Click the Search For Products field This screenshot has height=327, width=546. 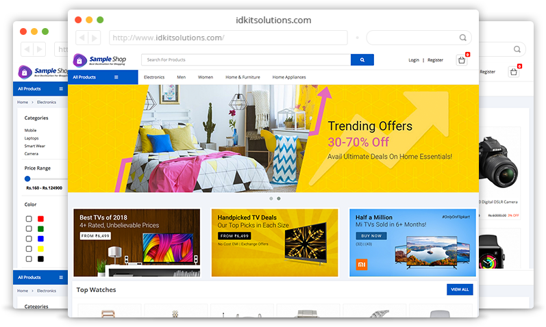click(x=246, y=60)
